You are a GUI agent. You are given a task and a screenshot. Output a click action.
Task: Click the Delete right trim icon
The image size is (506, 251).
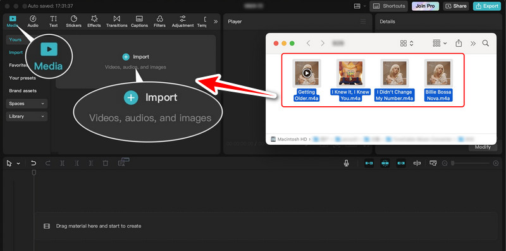[90, 163]
